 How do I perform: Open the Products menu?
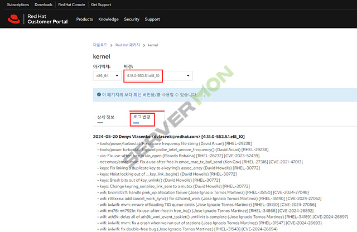click(x=84, y=20)
